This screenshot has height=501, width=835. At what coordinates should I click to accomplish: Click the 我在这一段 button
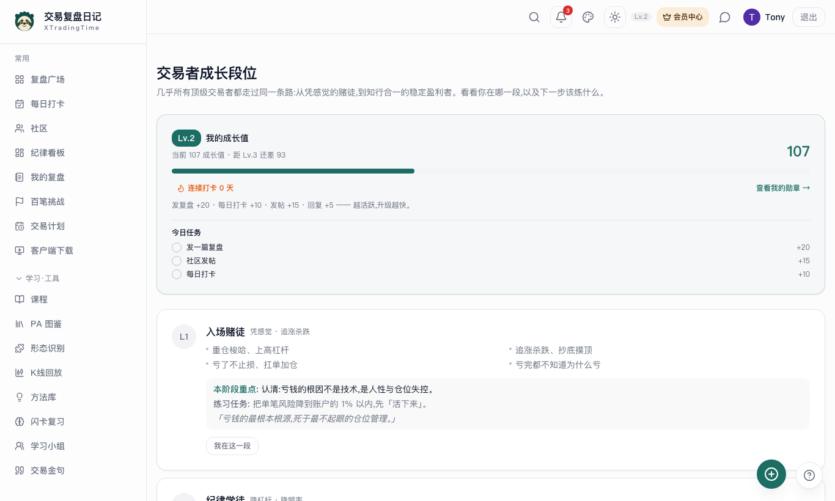click(232, 446)
